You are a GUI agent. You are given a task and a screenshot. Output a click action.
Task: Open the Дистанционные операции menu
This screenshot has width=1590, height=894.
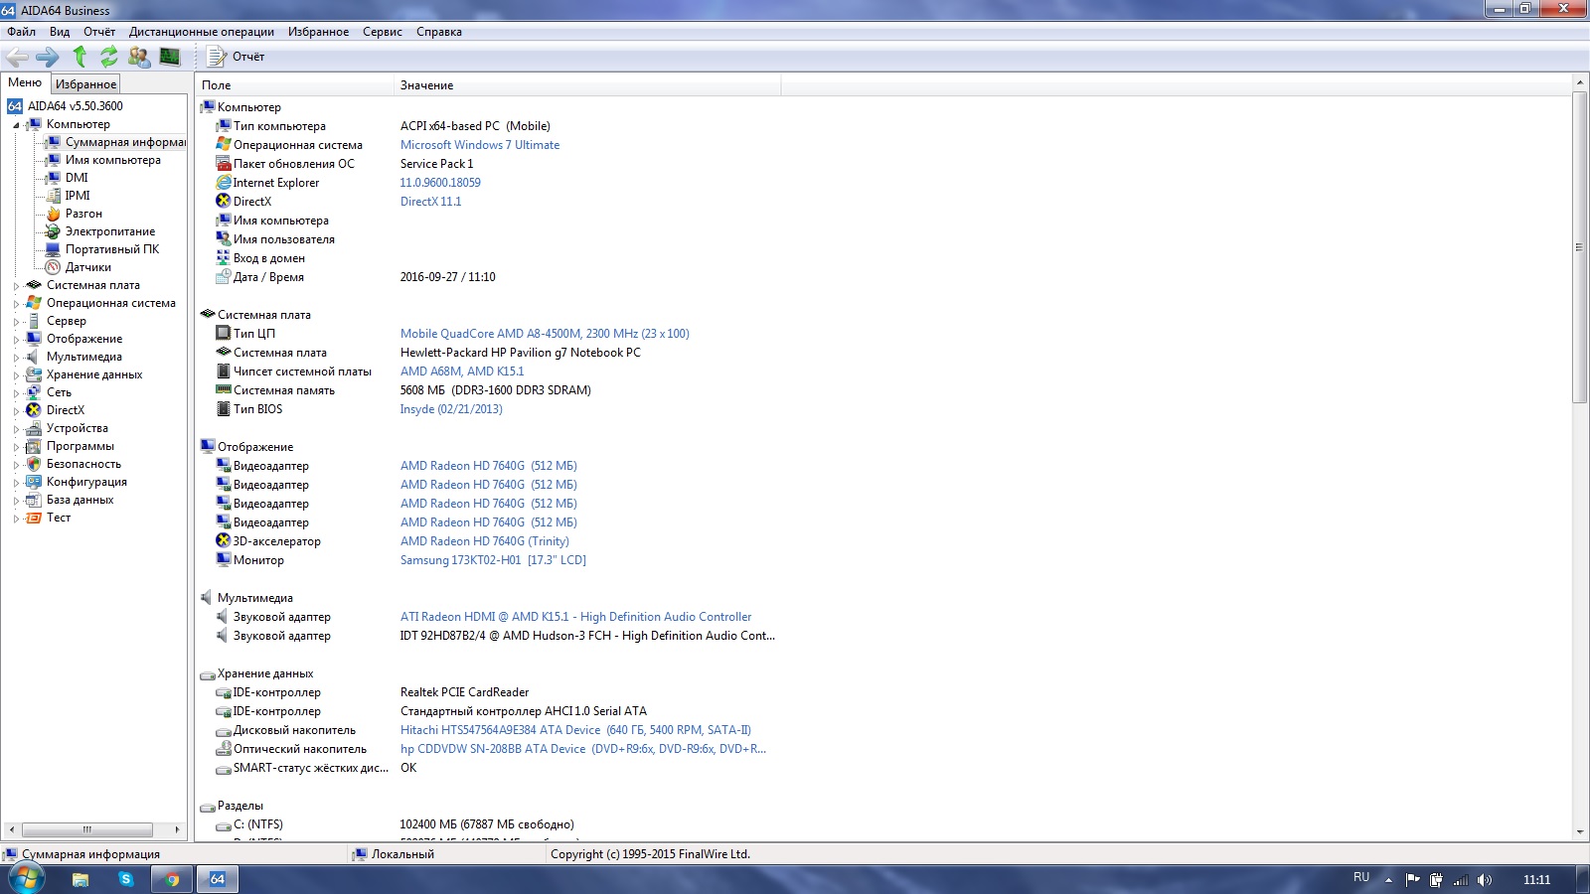coord(202,32)
